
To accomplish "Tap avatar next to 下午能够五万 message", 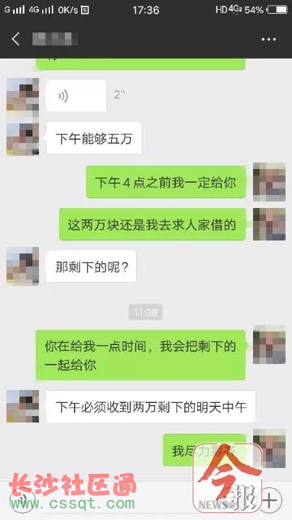I will tap(23, 138).
